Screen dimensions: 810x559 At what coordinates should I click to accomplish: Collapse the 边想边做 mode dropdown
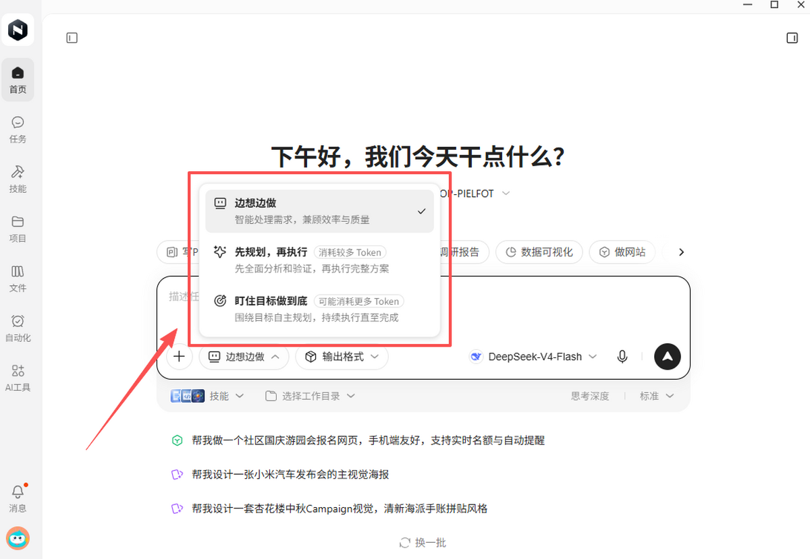[x=244, y=357]
